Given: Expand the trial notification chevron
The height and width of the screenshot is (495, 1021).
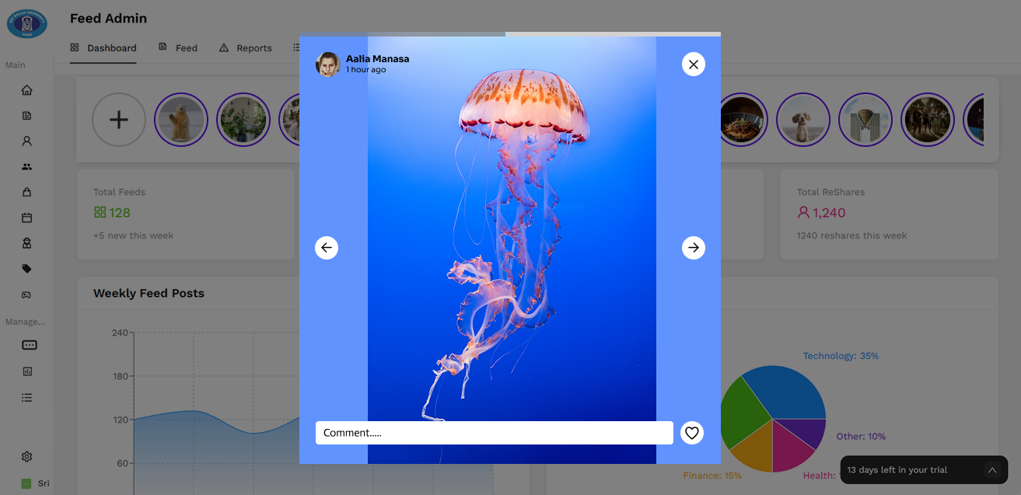Looking at the screenshot, I should pos(991,470).
